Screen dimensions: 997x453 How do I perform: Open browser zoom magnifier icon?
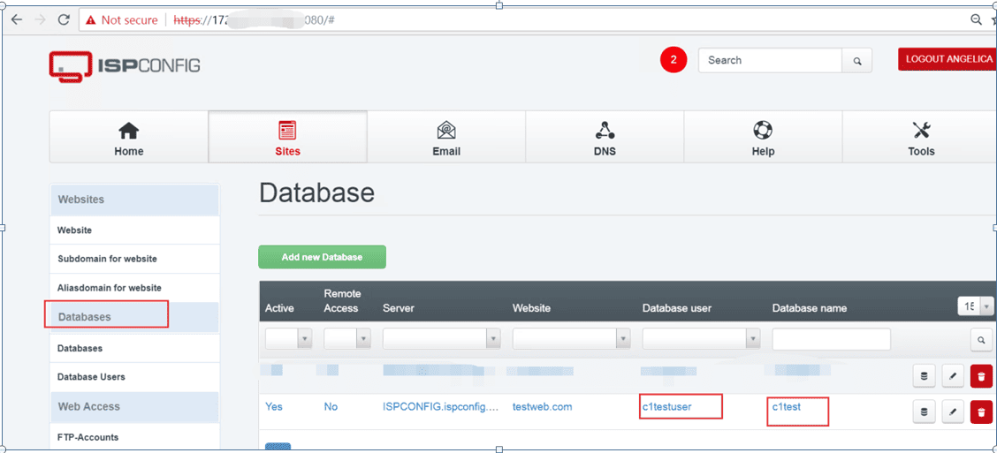976,19
